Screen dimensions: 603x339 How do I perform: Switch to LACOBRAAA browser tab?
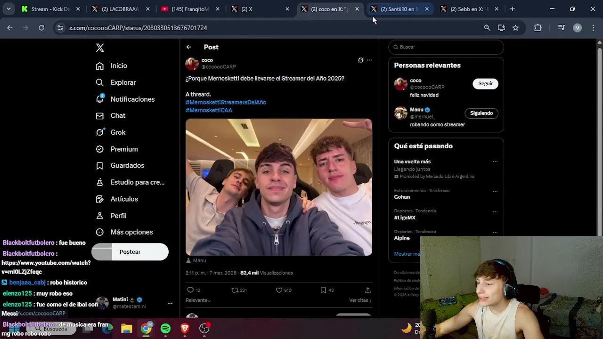(121, 9)
